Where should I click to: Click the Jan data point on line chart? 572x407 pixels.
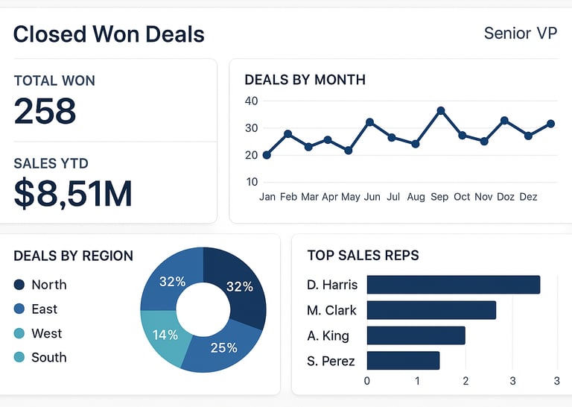pyautogui.click(x=267, y=155)
